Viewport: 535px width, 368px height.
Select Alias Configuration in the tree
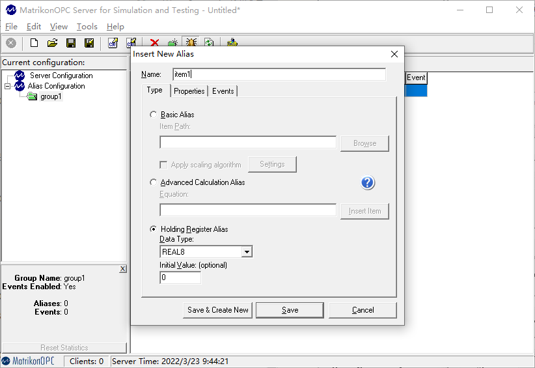click(56, 86)
